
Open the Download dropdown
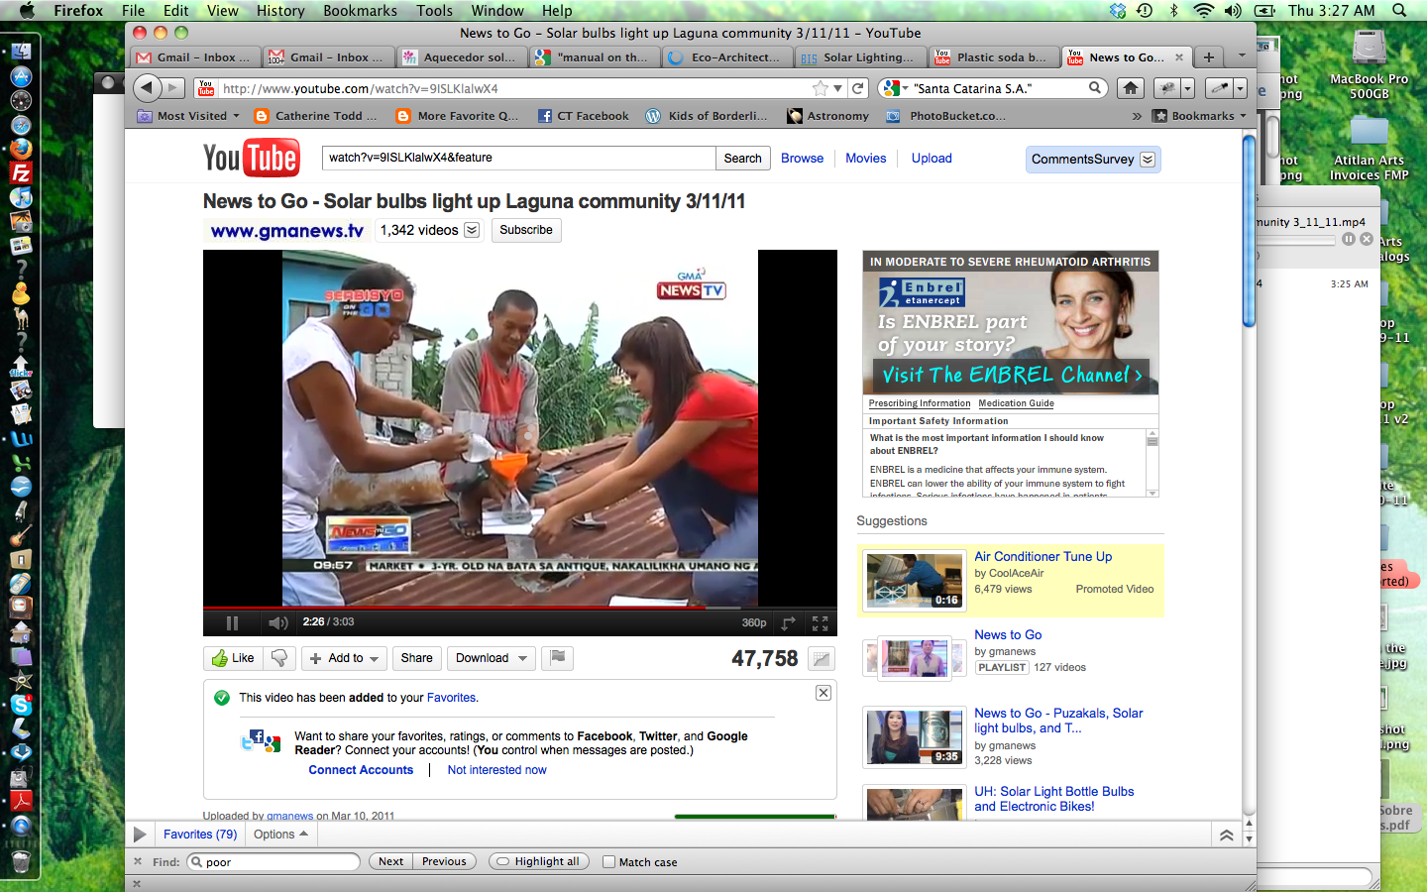tap(492, 658)
